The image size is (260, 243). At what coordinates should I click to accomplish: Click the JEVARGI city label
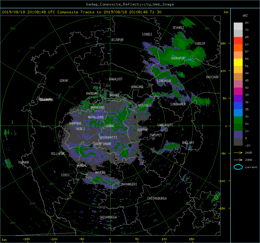coord(178,27)
